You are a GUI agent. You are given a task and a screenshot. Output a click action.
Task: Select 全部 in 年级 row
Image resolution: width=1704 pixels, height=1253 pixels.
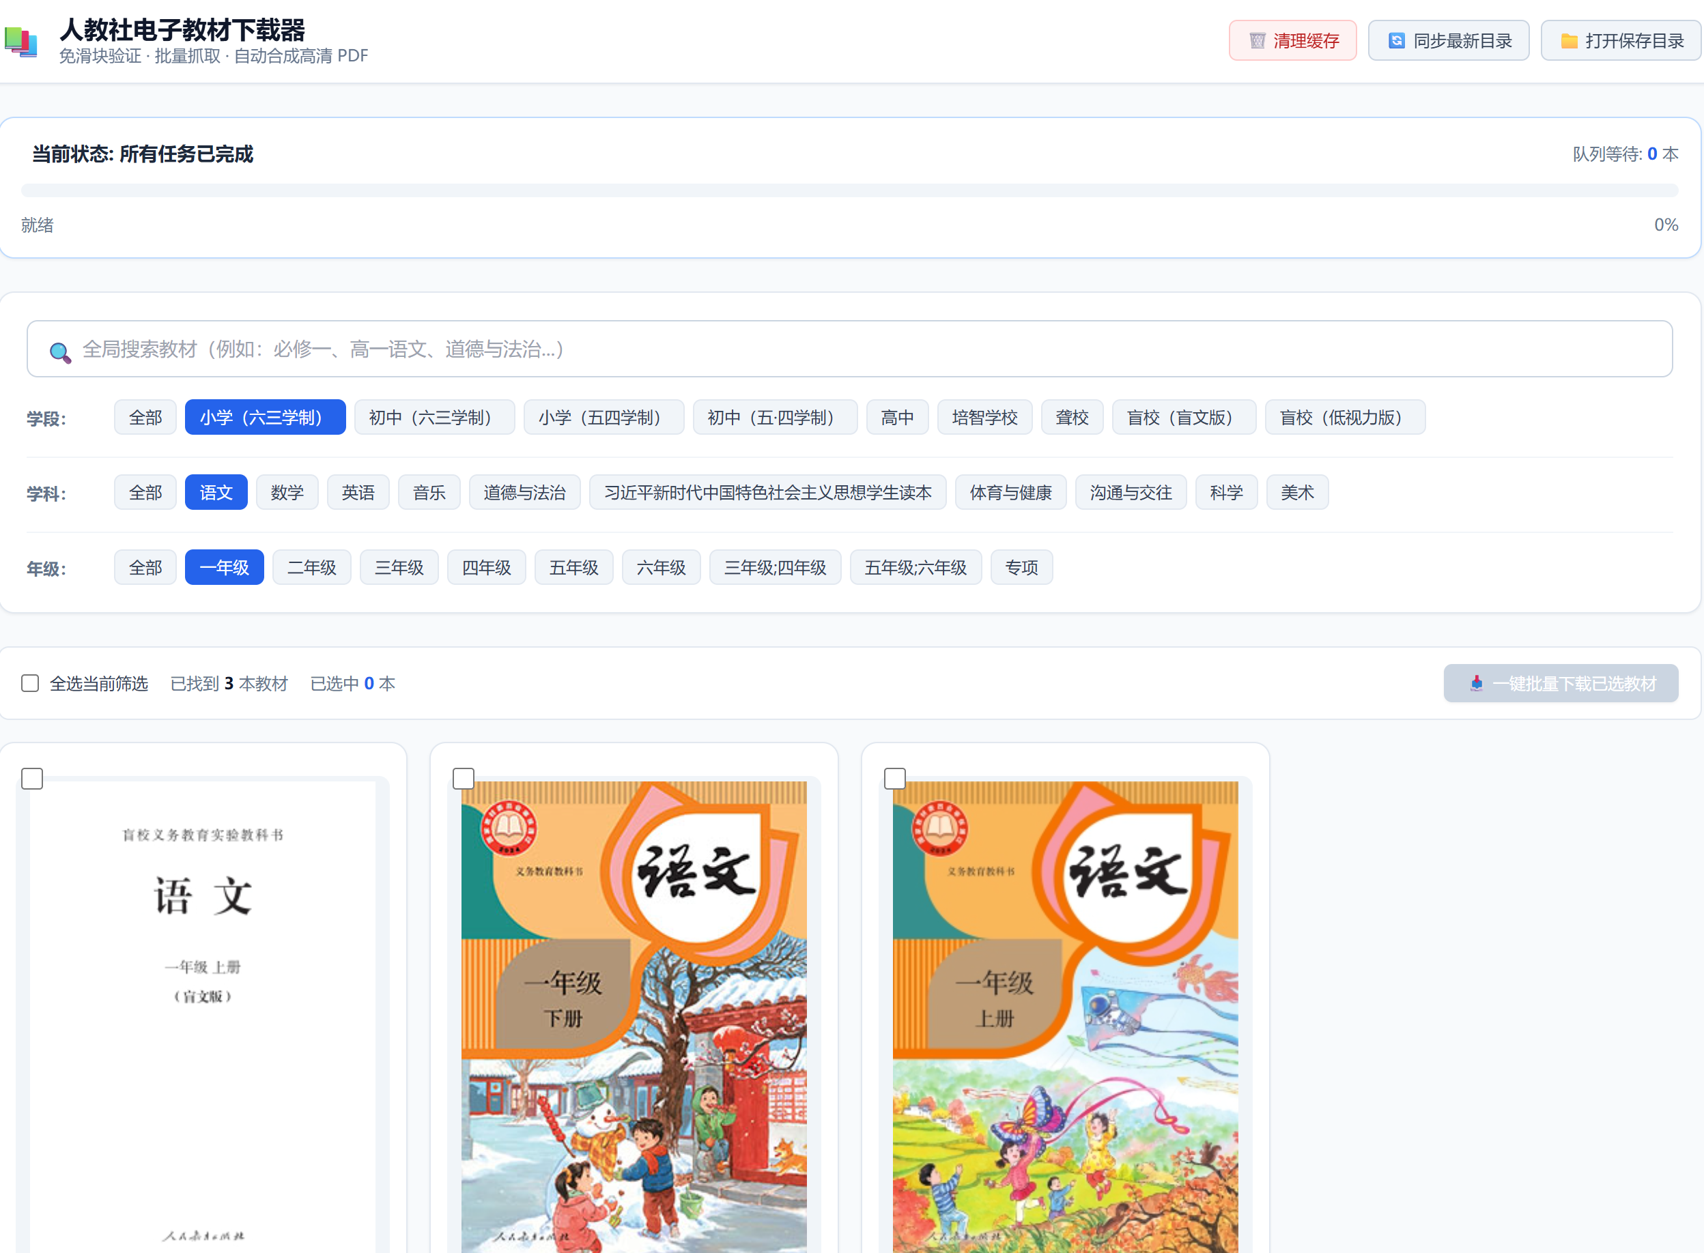coord(145,567)
